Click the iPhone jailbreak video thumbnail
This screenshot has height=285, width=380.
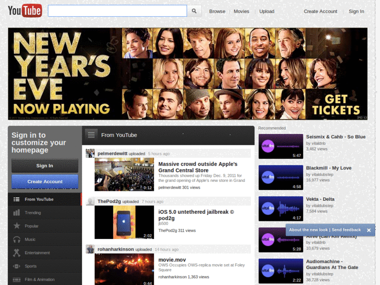click(x=124, y=222)
